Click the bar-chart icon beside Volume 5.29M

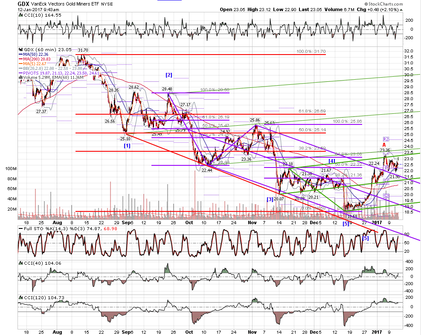point(20,78)
